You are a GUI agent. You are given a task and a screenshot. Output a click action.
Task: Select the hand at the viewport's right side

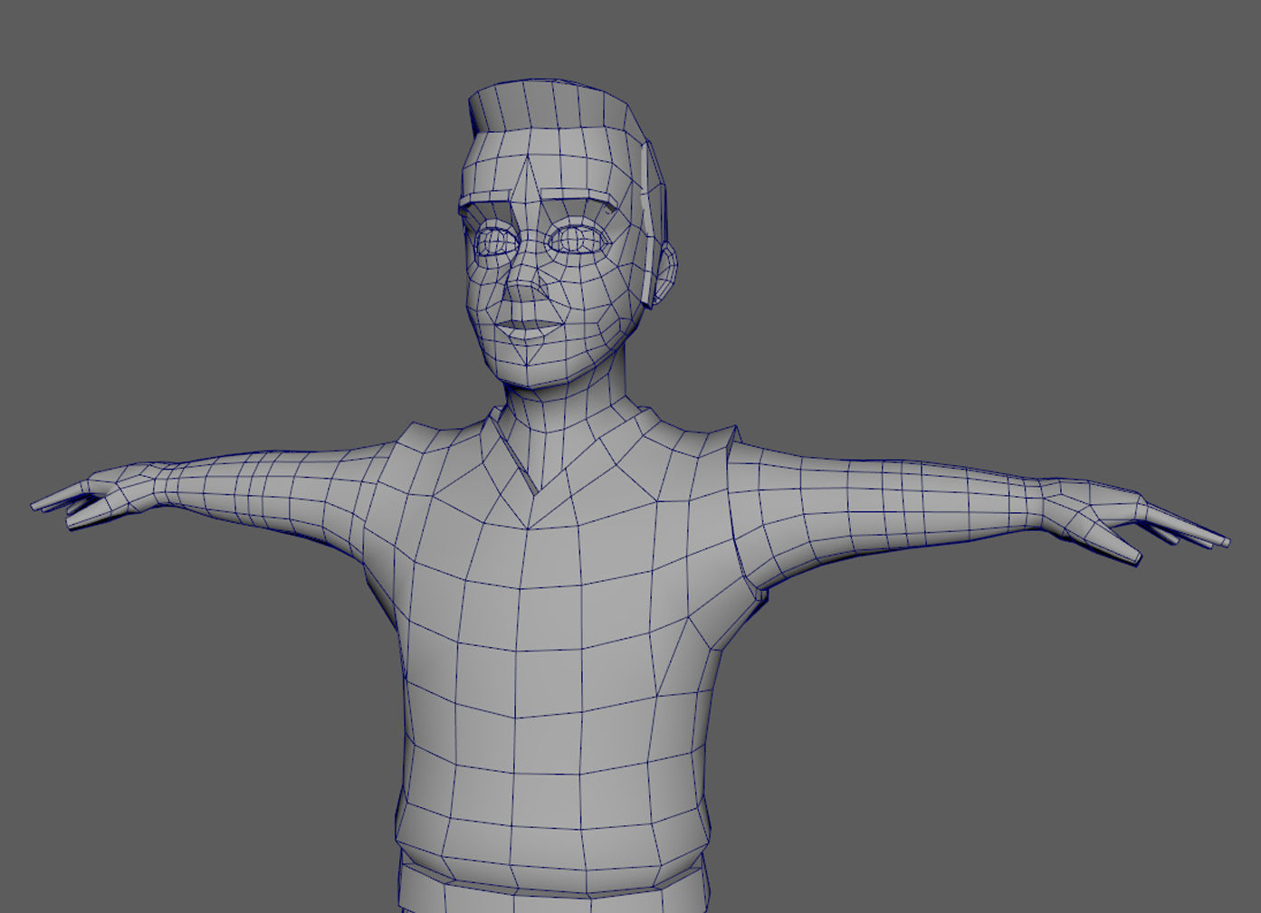click(1133, 520)
